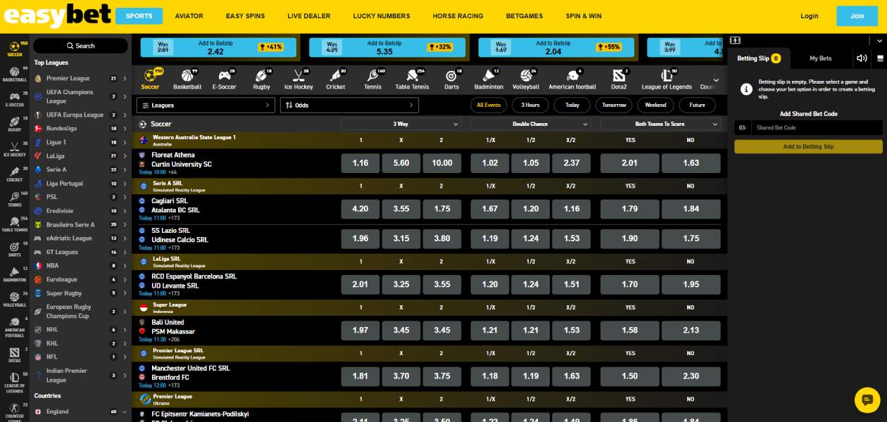Viewport: 887px width, 422px height.
Task: Choose Cricket in the sports icon strip
Action: click(335, 79)
